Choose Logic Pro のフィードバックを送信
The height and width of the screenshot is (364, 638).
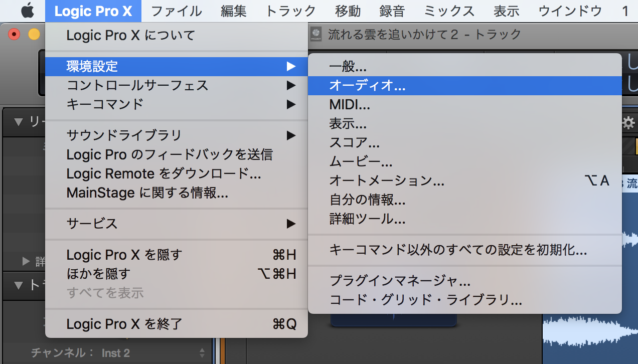pyautogui.click(x=176, y=154)
